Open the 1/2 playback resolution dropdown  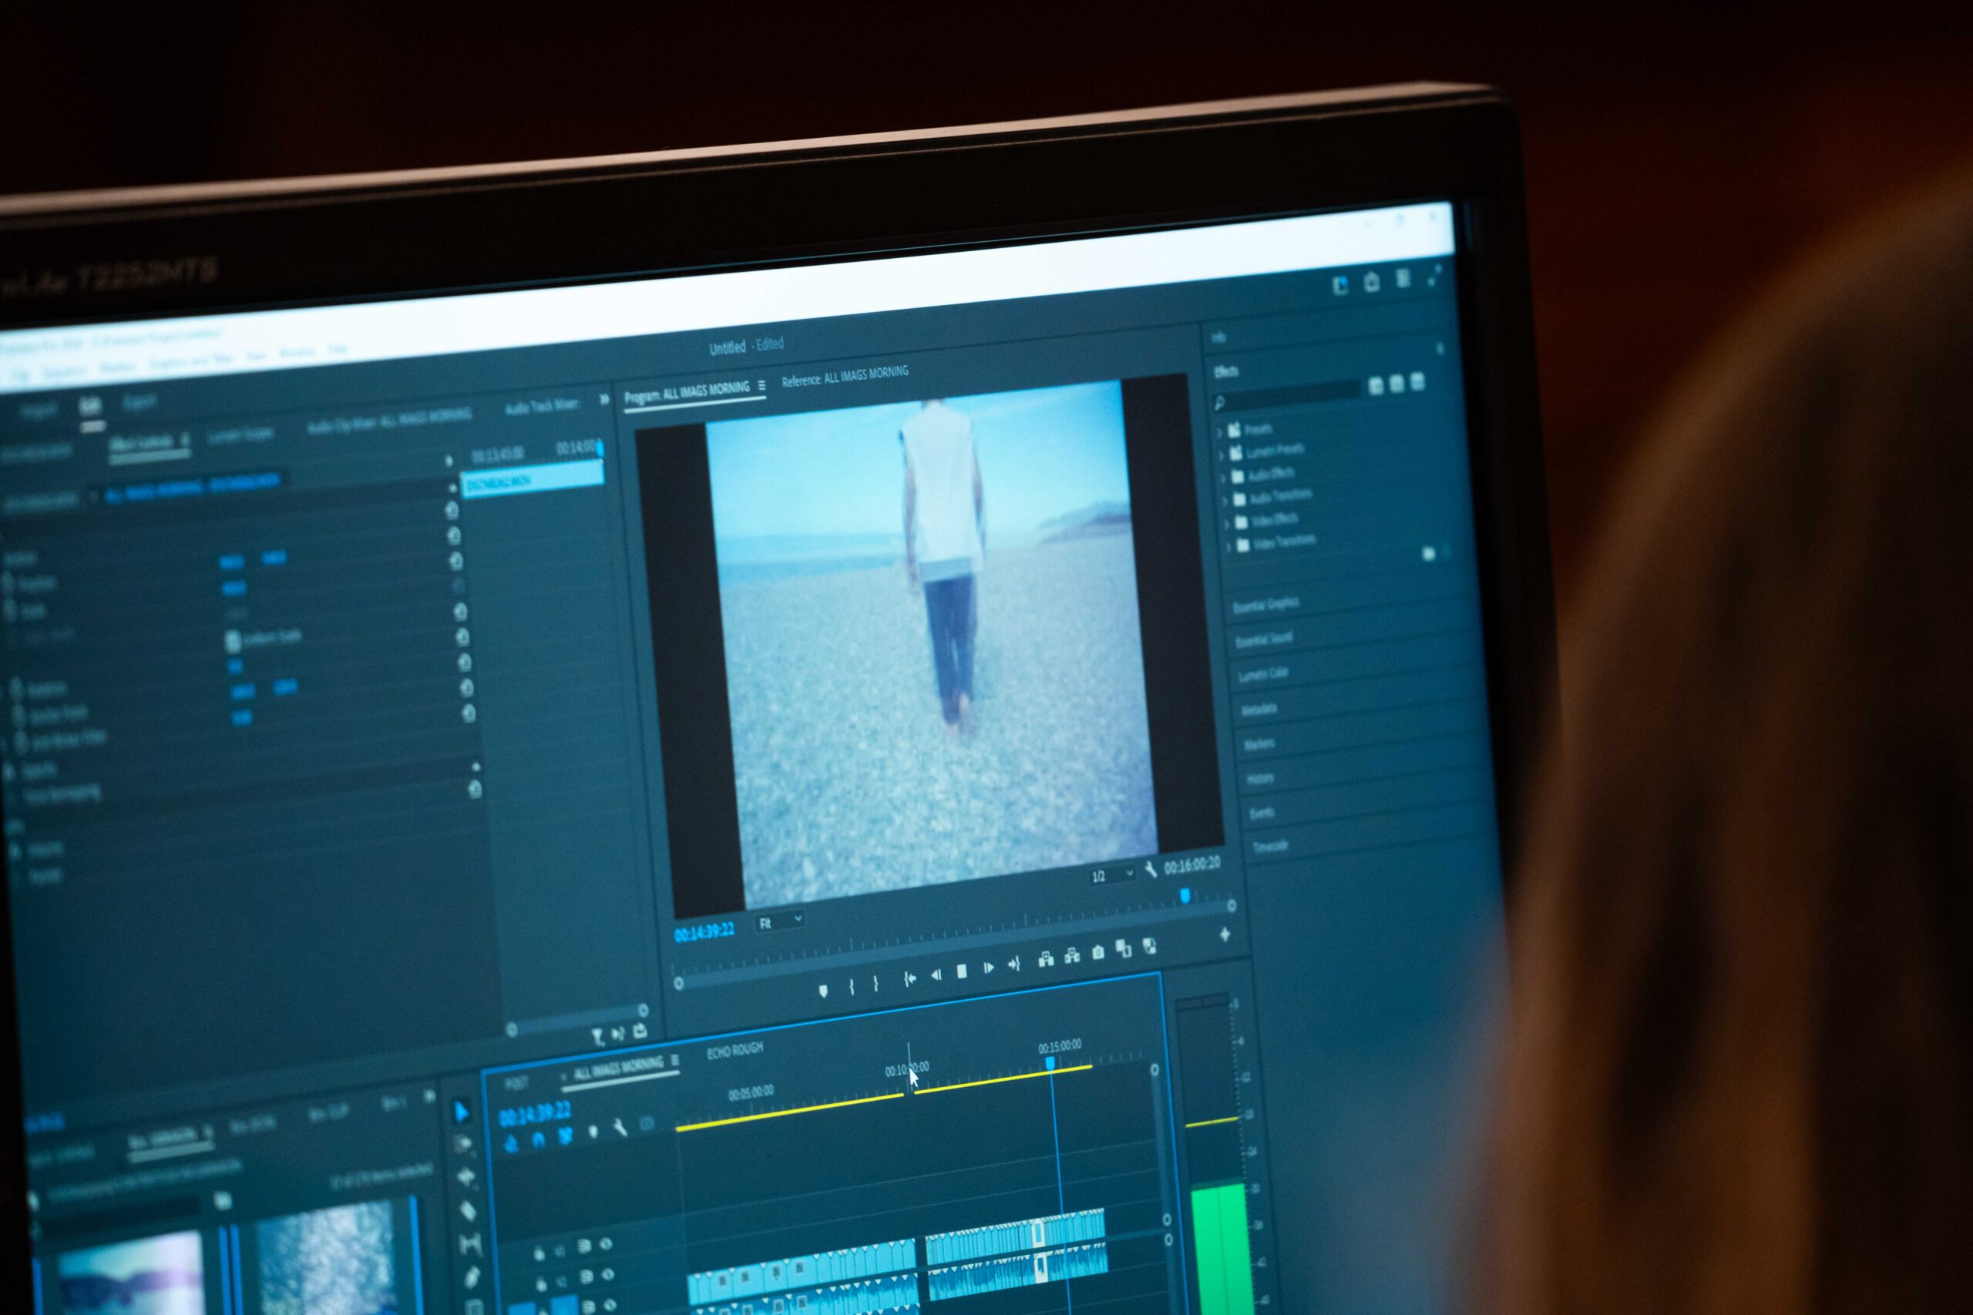coord(1111,876)
